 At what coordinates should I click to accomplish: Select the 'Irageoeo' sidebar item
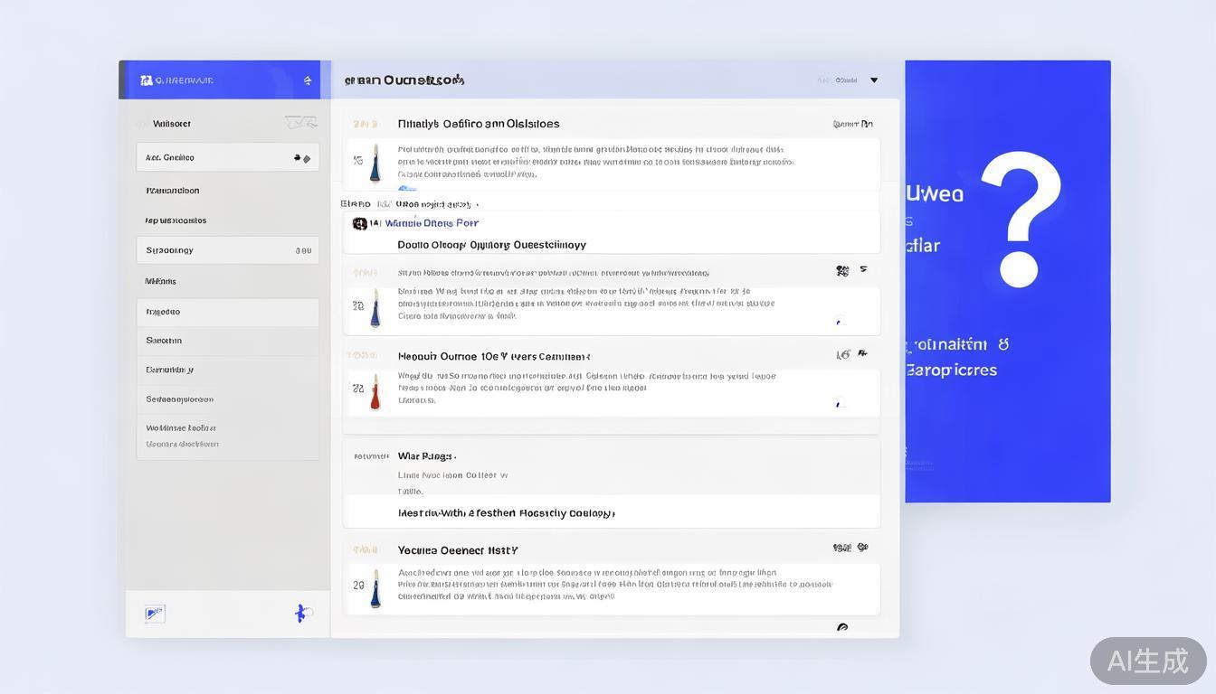[x=164, y=312]
